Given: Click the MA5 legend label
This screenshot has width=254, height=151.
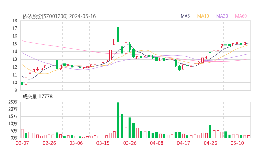Looking at the screenshot, I should coord(185,16).
